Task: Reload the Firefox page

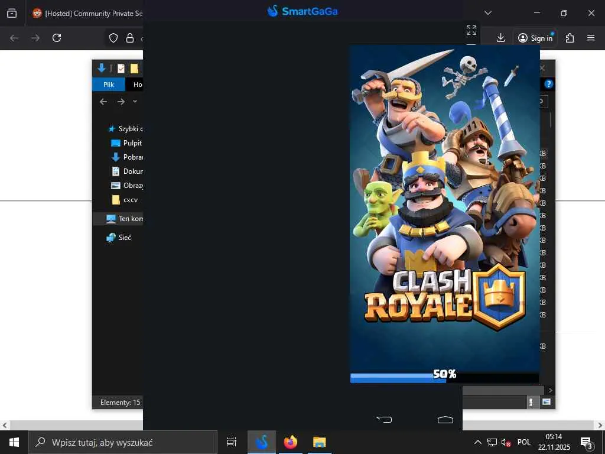Action: 57,38
